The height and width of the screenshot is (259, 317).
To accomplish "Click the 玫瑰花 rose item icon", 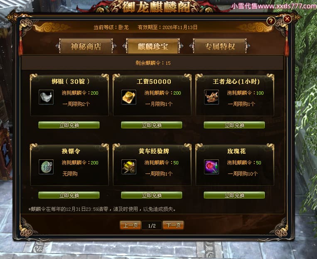I will 211,167.
